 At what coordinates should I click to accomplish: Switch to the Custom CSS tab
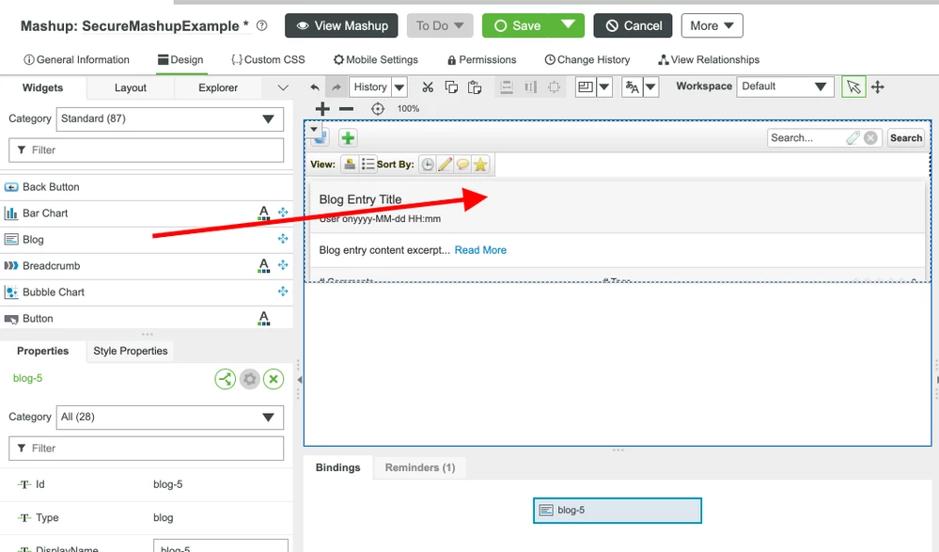(268, 60)
